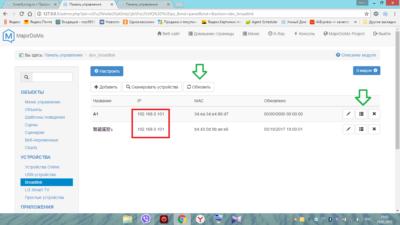Click the Добавить button
Viewport: 400px width, 225px height.
[106, 87]
